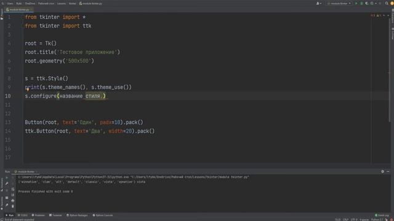Image resolution: width=394 pixels, height=221 pixels.
Task: Click the Debug bug icon in top toolbar
Action: click(x=361, y=4)
